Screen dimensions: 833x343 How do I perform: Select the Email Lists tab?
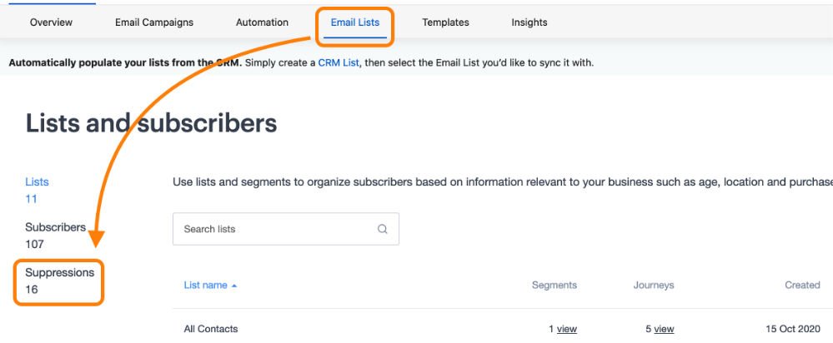click(355, 22)
